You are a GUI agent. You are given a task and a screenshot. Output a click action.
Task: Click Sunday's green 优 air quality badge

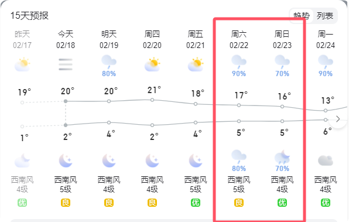(x=282, y=203)
